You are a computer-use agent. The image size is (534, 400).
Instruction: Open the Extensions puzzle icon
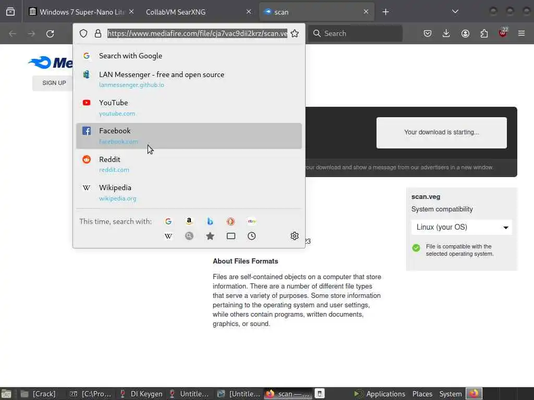pos(484,33)
